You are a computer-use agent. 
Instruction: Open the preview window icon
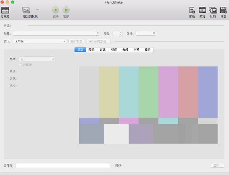[x=202, y=10]
